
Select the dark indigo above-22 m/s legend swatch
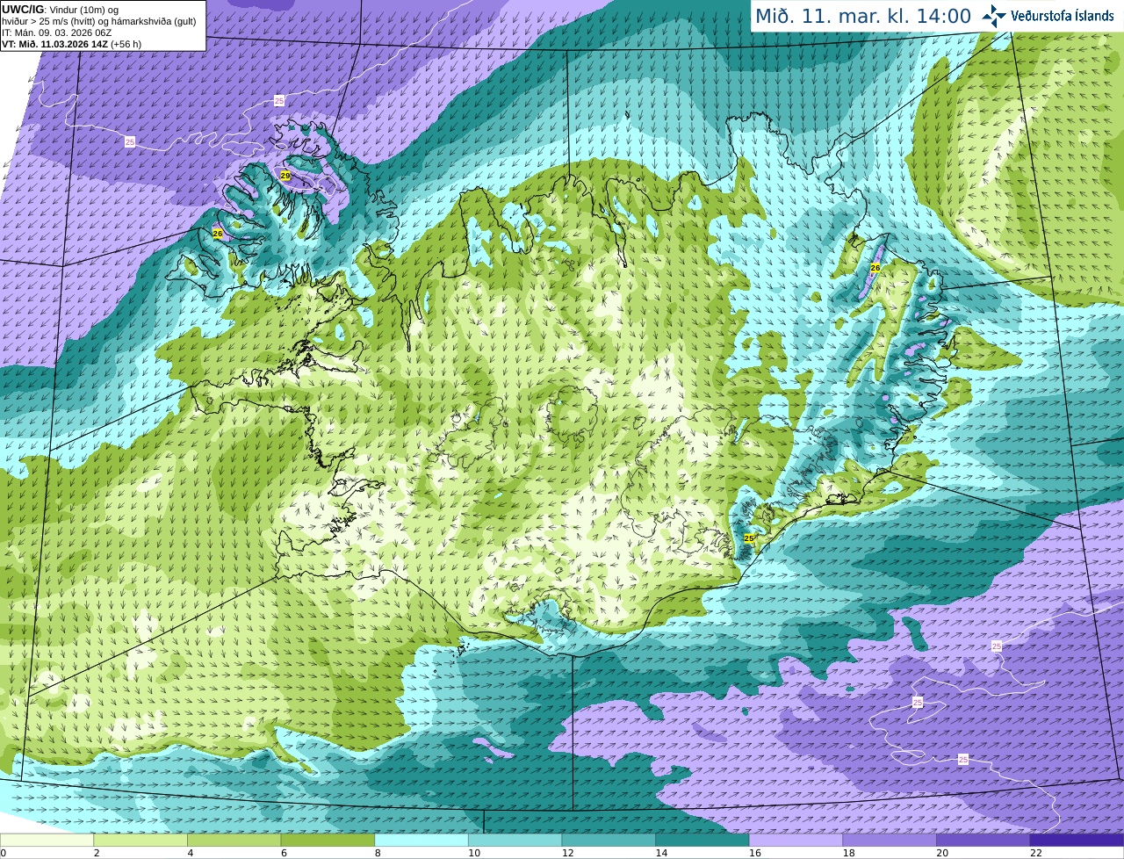click(x=1077, y=840)
